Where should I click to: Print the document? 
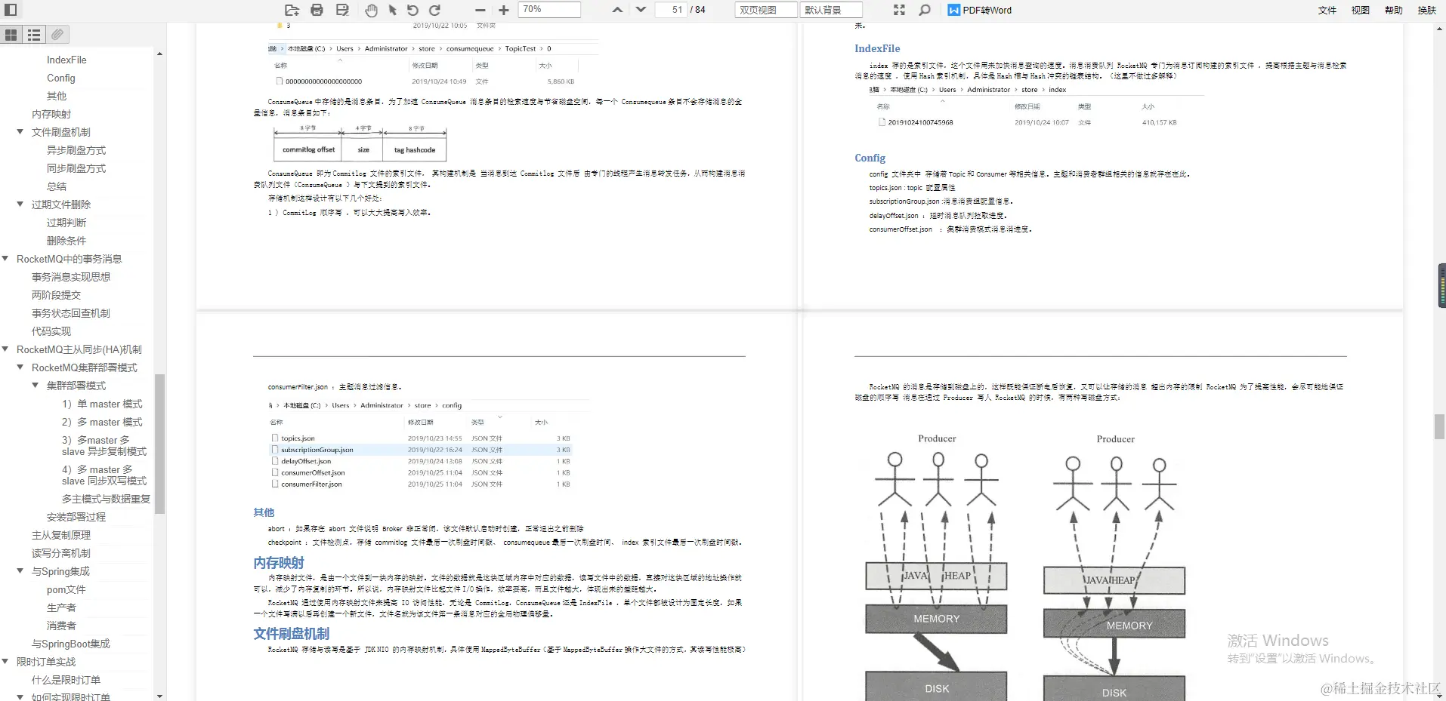click(x=317, y=10)
